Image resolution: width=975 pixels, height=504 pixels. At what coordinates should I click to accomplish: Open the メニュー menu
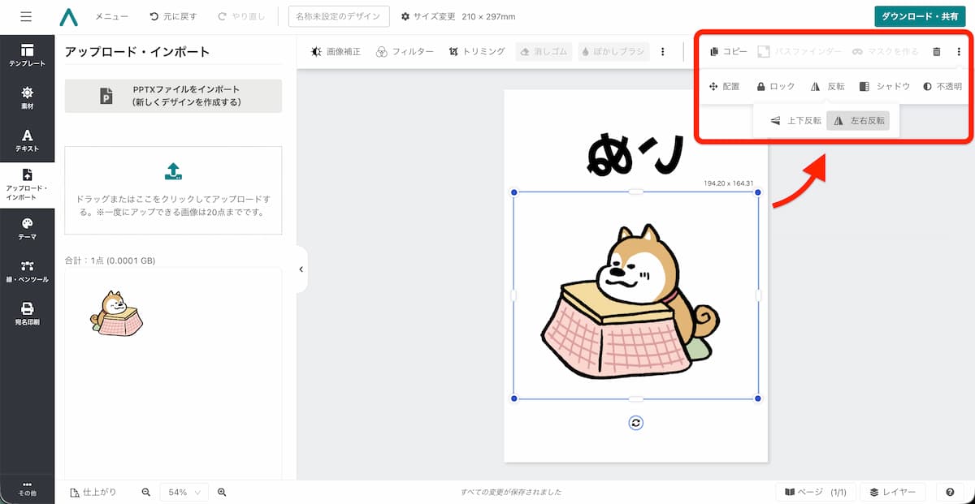pos(110,16)
